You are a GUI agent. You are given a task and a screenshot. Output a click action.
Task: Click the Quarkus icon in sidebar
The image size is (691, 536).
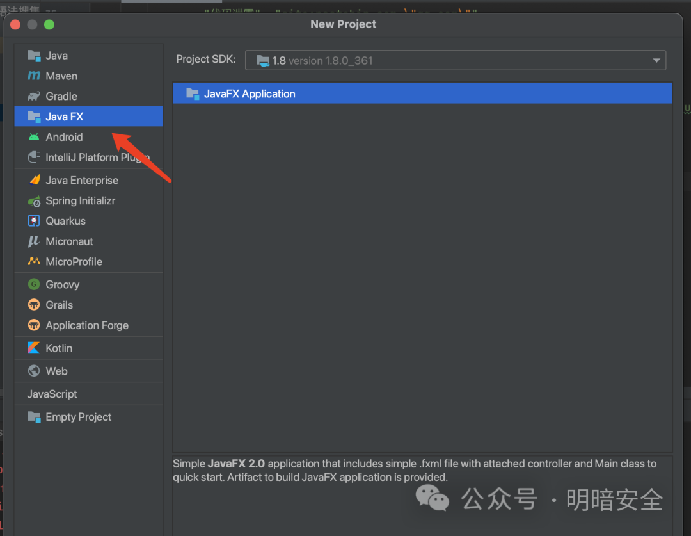point(34,221)
